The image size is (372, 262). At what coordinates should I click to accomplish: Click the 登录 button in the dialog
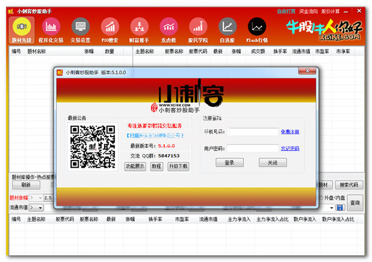point(229,162)
